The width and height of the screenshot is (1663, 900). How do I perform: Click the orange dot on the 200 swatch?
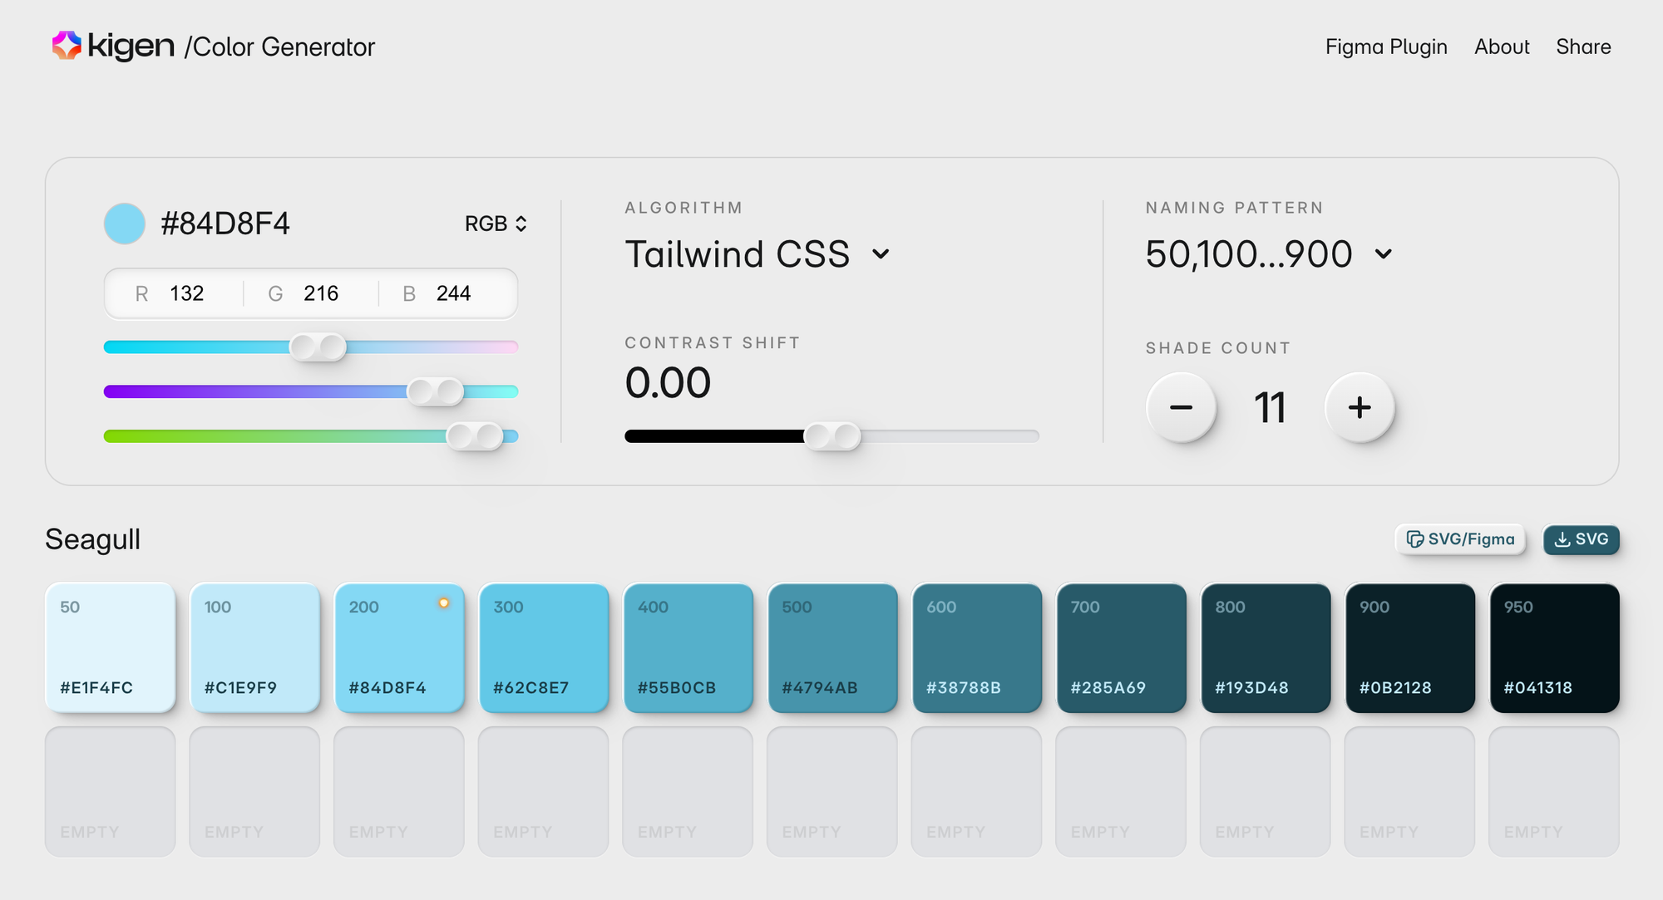[444, 603]
